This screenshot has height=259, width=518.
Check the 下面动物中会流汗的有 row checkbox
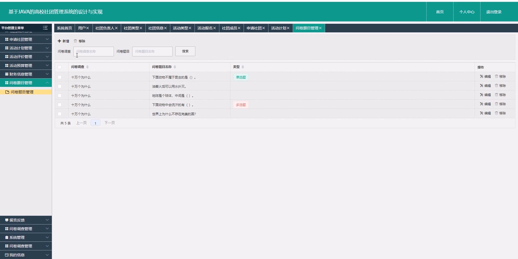tap(60, 105)
